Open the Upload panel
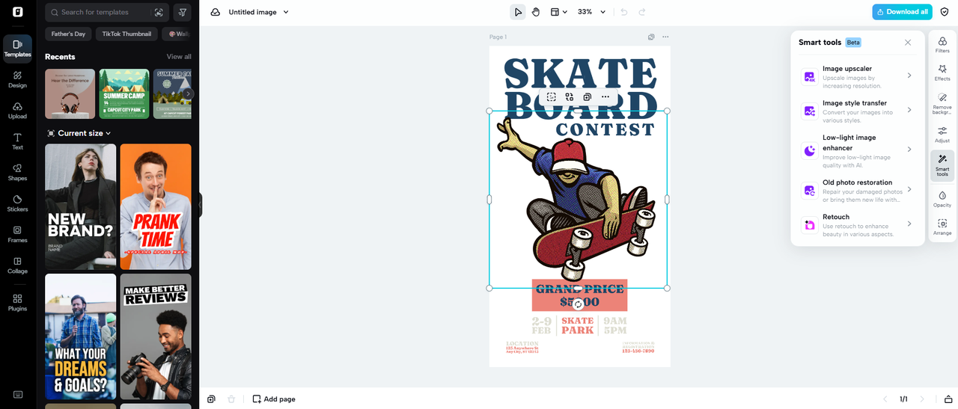The image size is (958, 409). (x=17, y=111)
